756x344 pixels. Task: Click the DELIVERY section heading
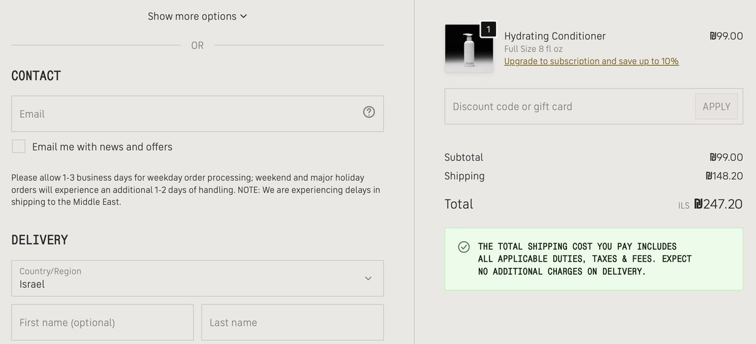[40, 240]
